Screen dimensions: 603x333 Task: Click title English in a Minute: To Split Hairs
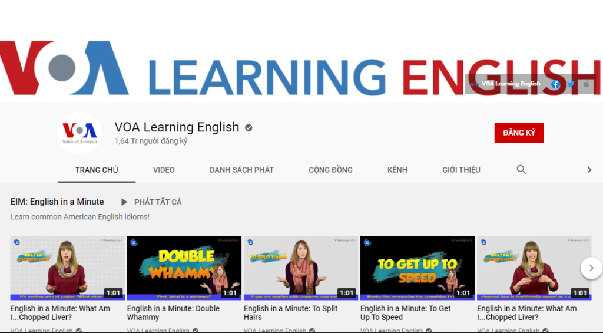pos(290,313)
